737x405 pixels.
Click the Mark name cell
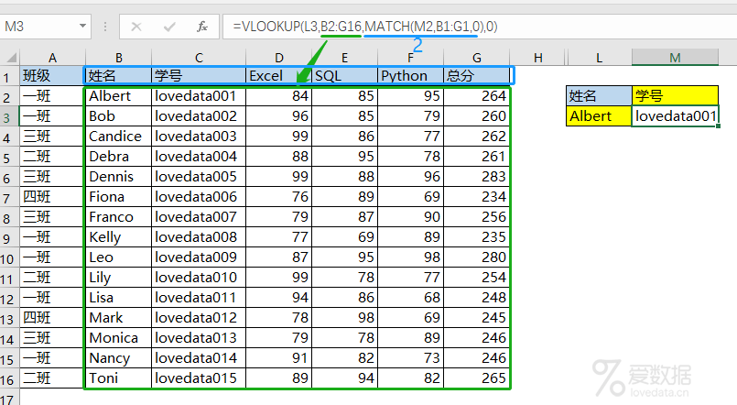(x=118, y=318)
